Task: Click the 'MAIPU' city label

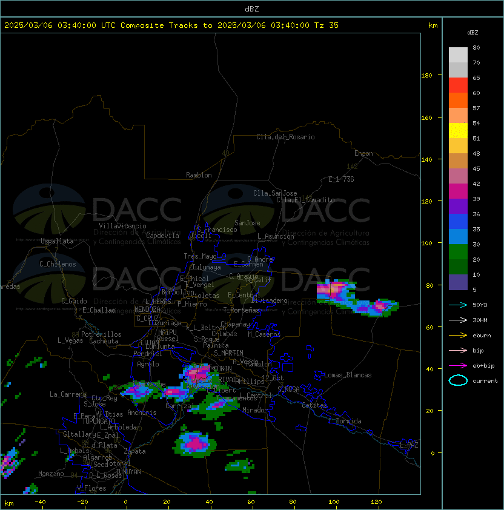Action: 167,333
